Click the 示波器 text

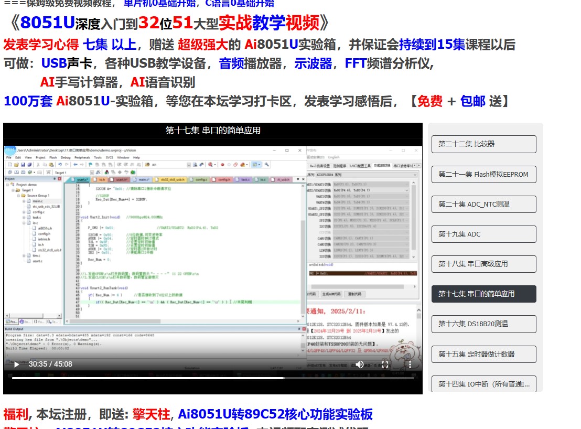pos(313,63)
